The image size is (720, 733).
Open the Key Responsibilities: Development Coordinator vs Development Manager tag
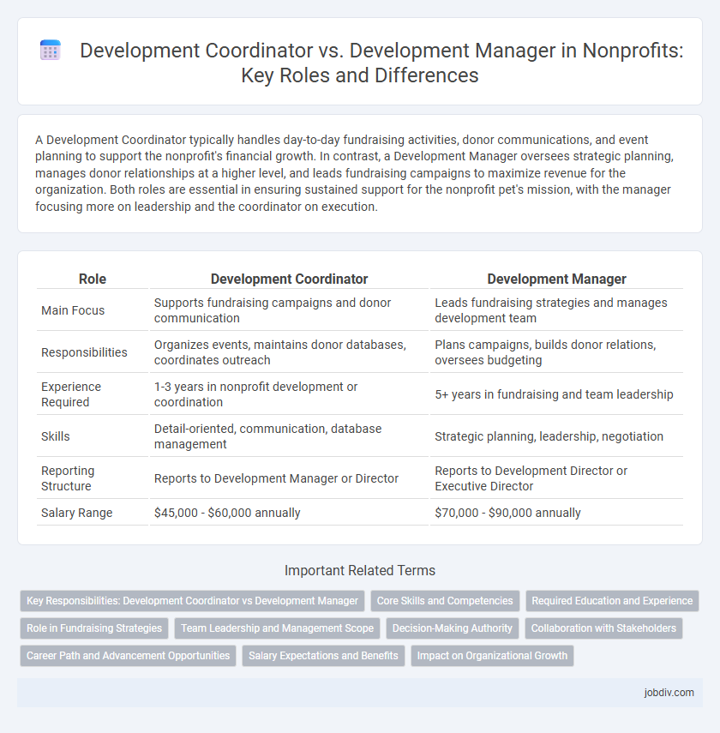click(192, 601)
